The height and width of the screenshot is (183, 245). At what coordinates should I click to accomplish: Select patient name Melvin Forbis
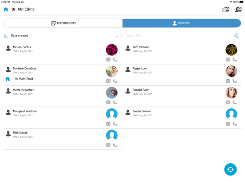pos(22,47)
